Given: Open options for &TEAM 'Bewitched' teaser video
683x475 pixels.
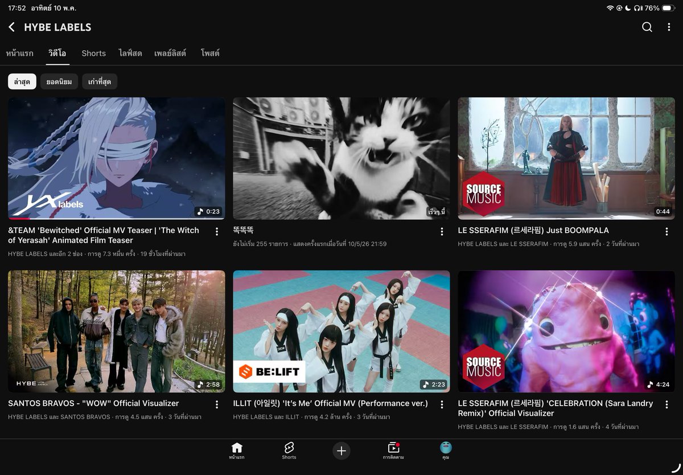Looking at the screenshot, I should tap(217, 231).
